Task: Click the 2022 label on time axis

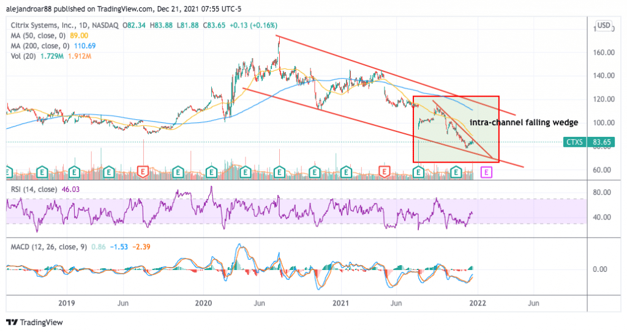Action: pyautogui.click(x=478, y=303)
